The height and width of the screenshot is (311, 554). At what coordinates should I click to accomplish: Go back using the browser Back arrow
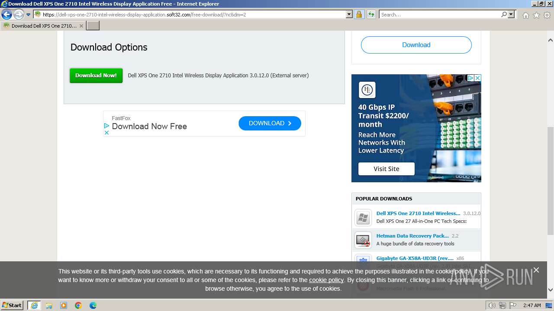(x=6, y=15)
